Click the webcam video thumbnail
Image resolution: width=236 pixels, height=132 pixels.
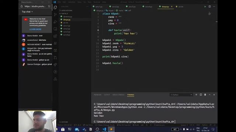pyautogui.click(x=37, y=121)
